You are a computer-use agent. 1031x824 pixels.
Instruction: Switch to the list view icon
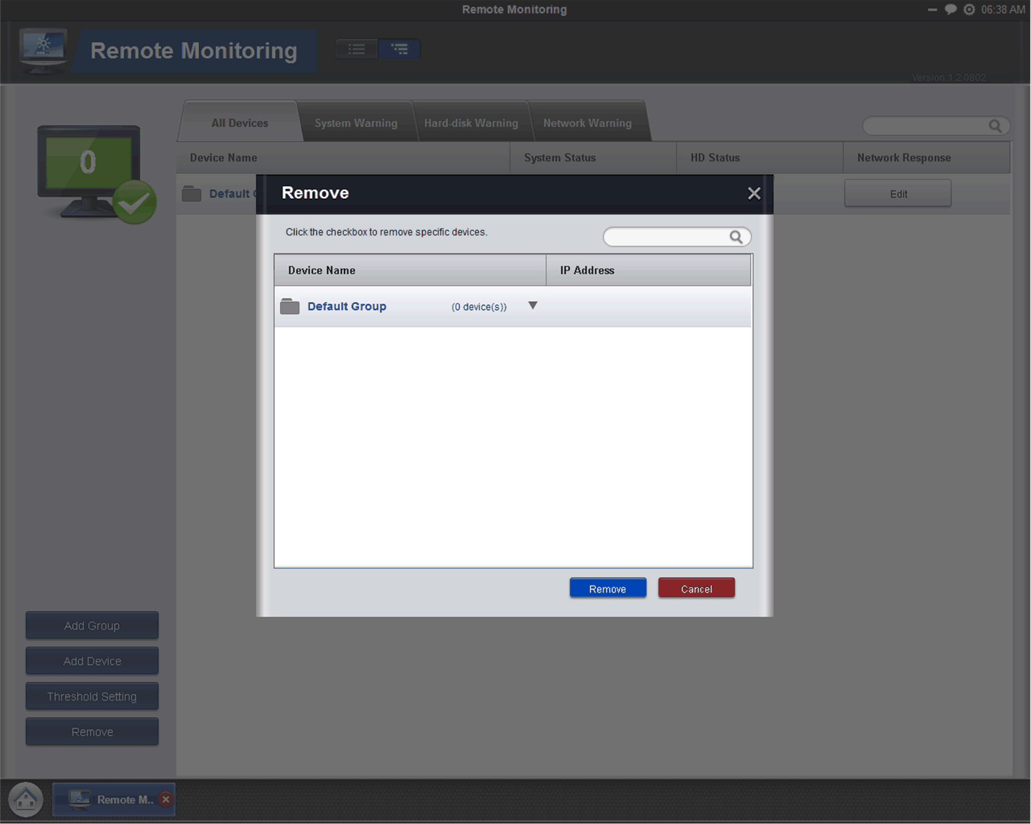(356, 49)
